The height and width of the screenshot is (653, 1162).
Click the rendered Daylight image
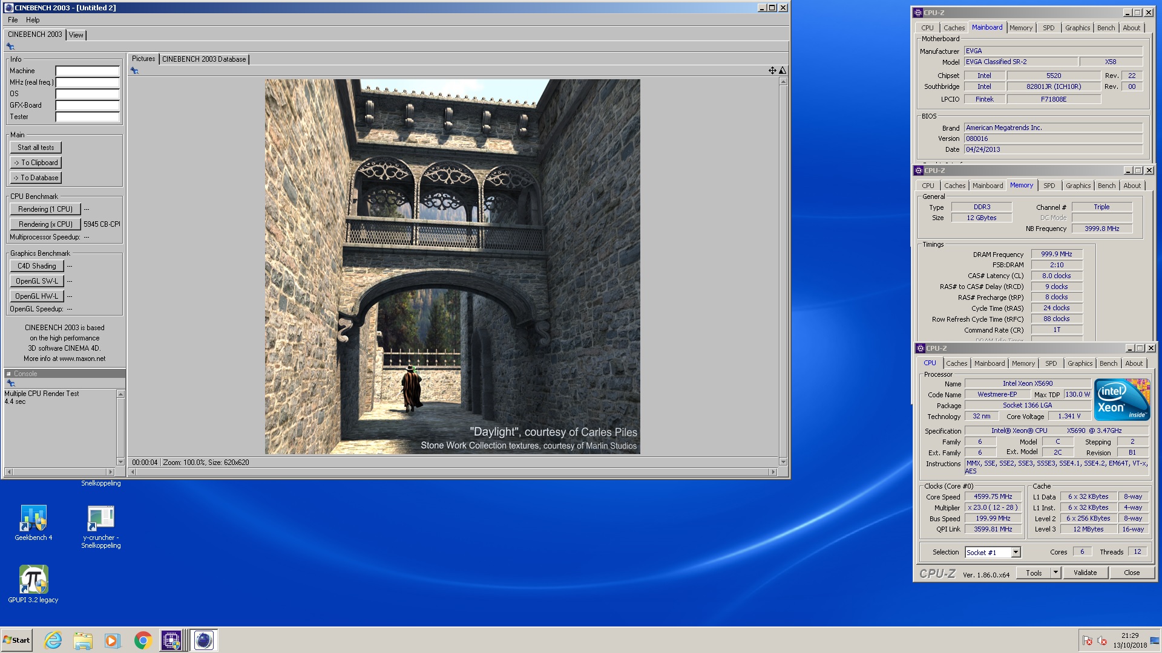point(452,267)
